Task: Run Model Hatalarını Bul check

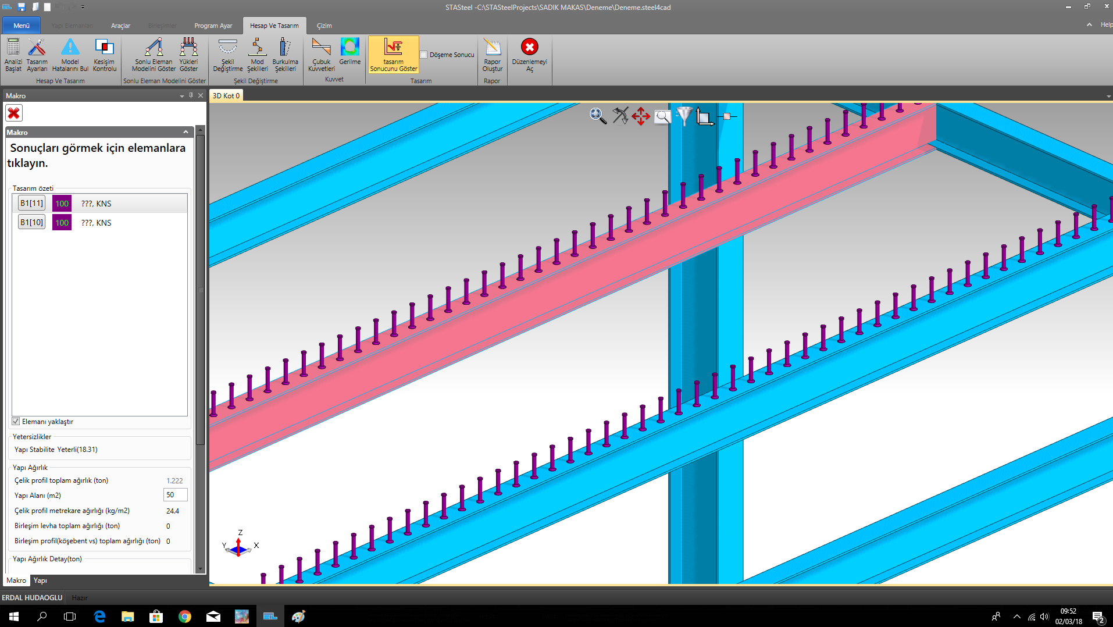Action: pos(70,54)
